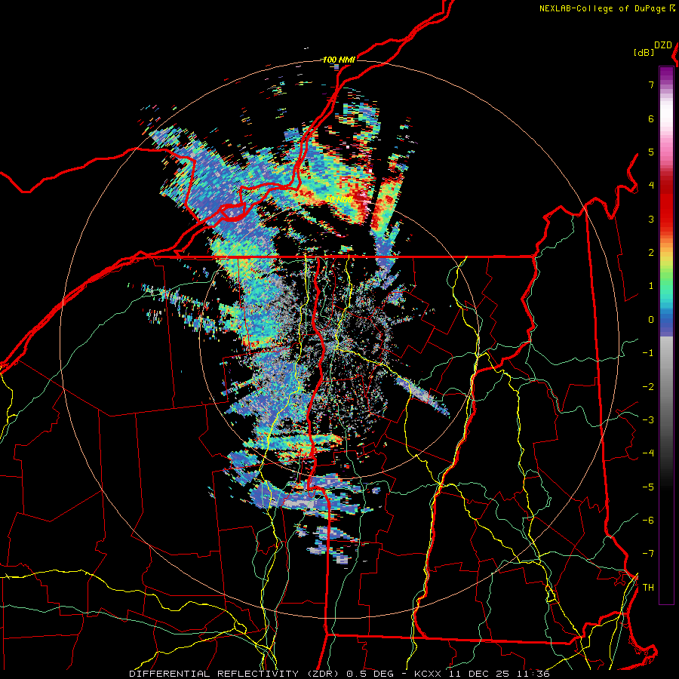Select the -1 dB scale label
679x679 pixels.
[x=648, y=353]
